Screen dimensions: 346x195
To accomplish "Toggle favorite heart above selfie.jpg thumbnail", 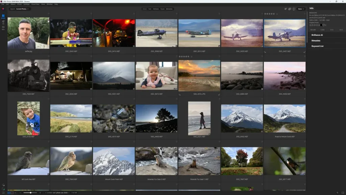I will [x=48, y=14].
